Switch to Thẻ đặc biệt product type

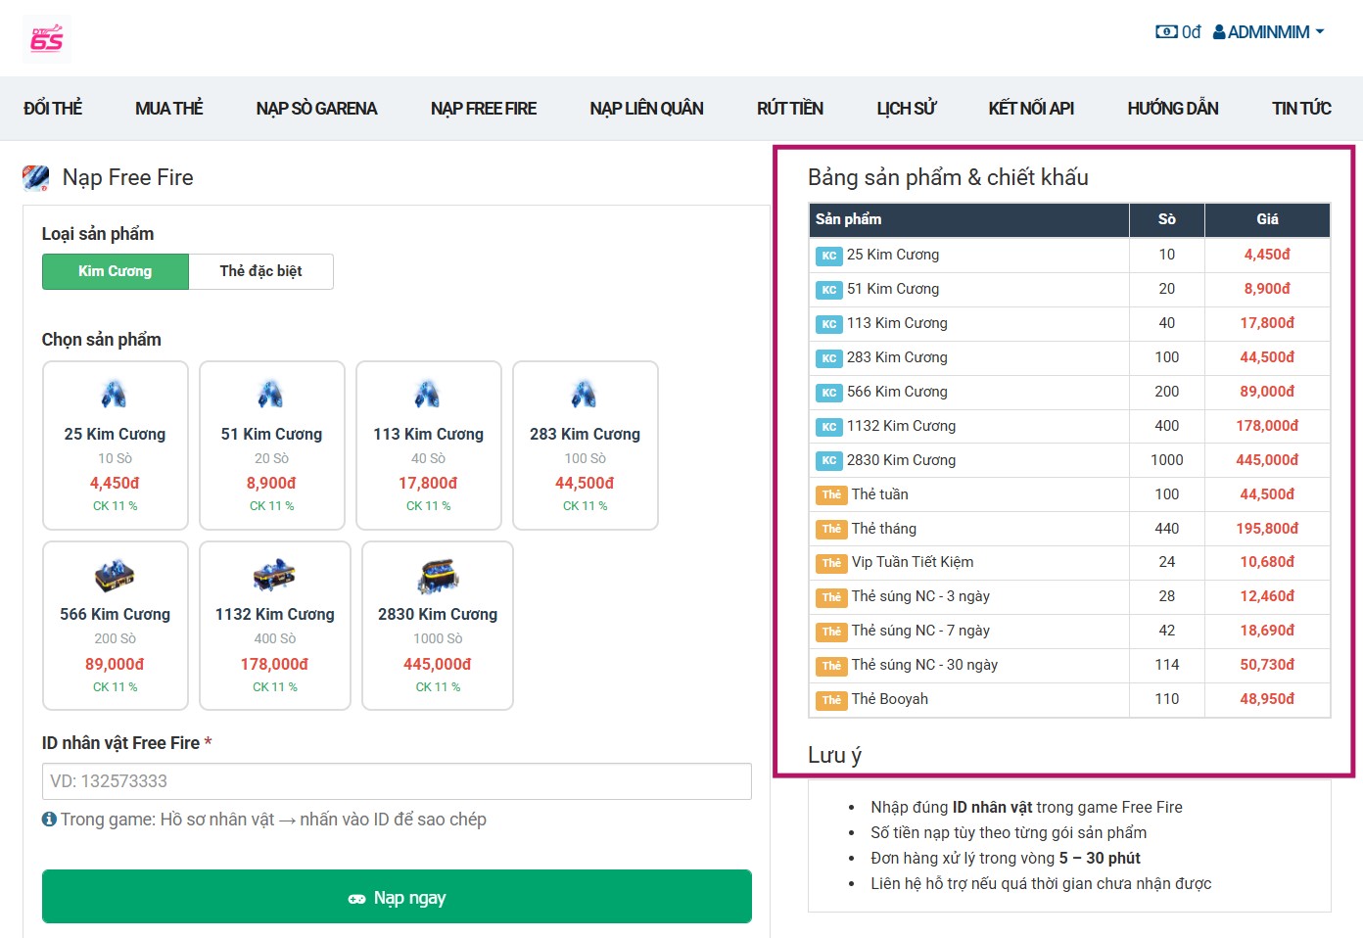260,271
